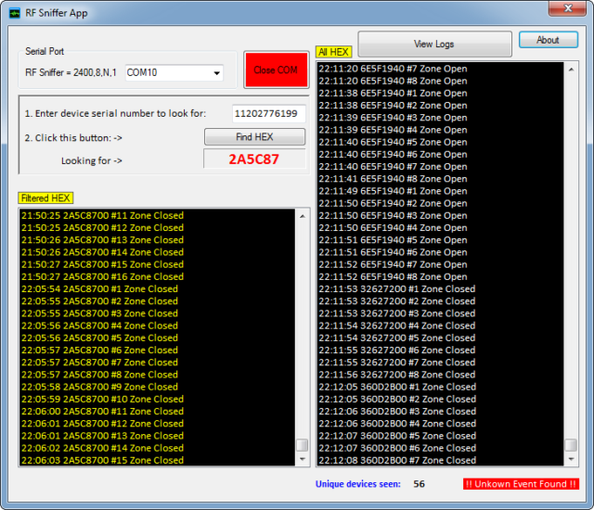
Task: Click the Unique devices seen label
Action: (358, 484)
